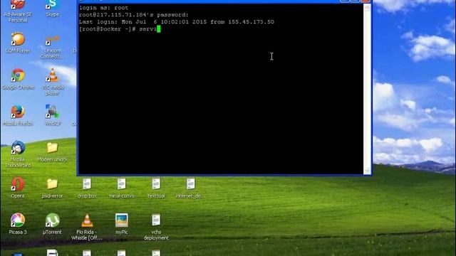Launch GOM Player from the desktop
The image size is (456, 256).
pos(18,43)
